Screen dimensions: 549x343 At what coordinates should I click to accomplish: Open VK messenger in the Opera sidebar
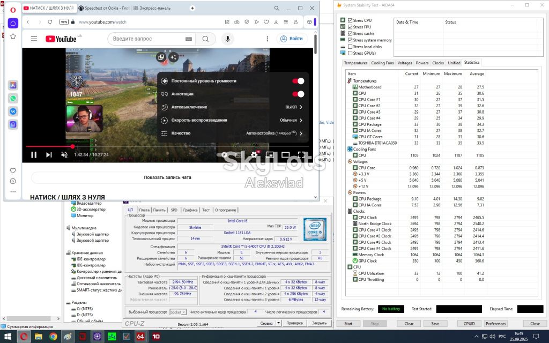(13, 111)
